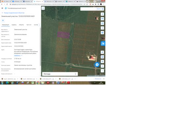This screenshot has width=185, height=138.
Task: Switch to the Объекты tab
Action: point(21,25)
